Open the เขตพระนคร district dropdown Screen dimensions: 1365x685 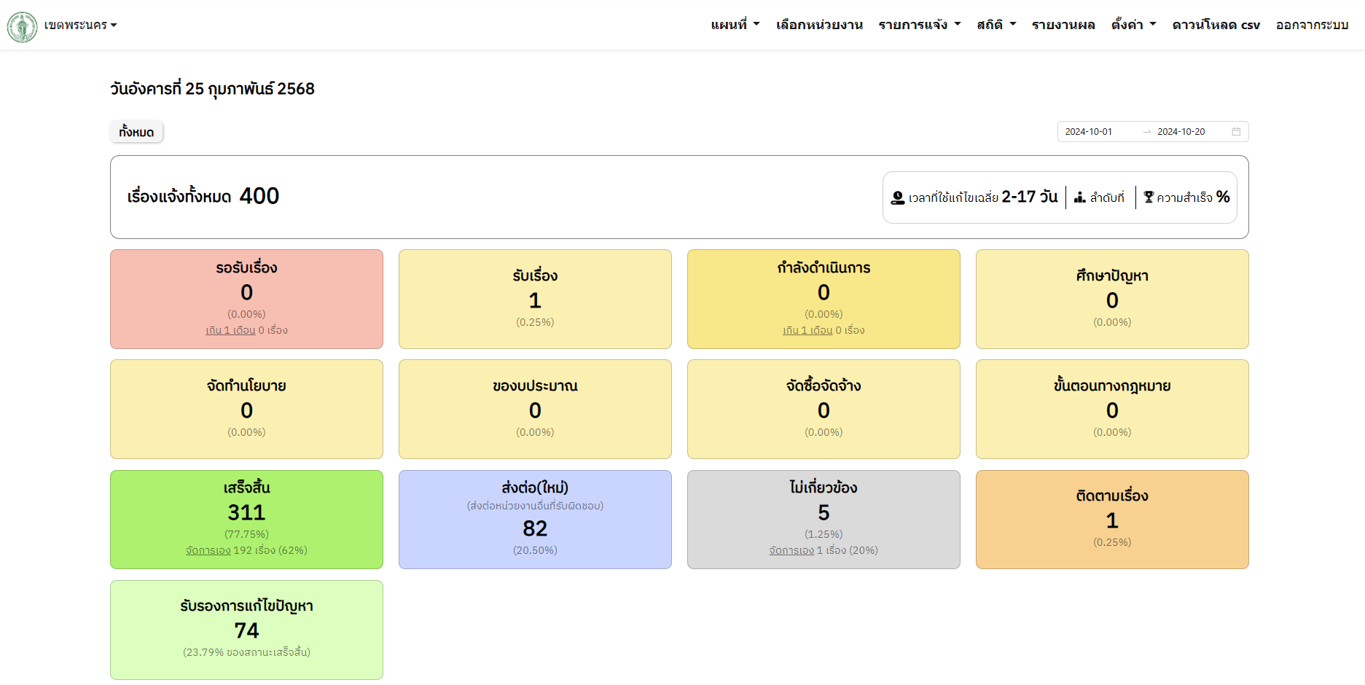tap(80, 25)
